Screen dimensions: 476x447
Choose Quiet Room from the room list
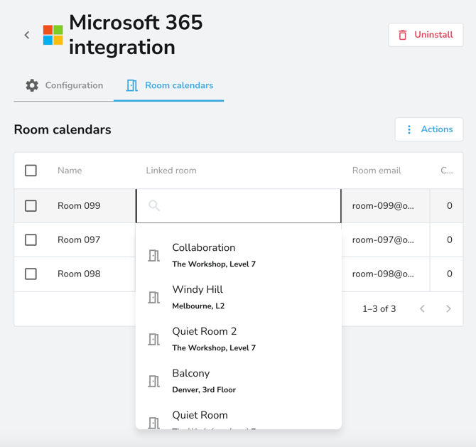239,416
